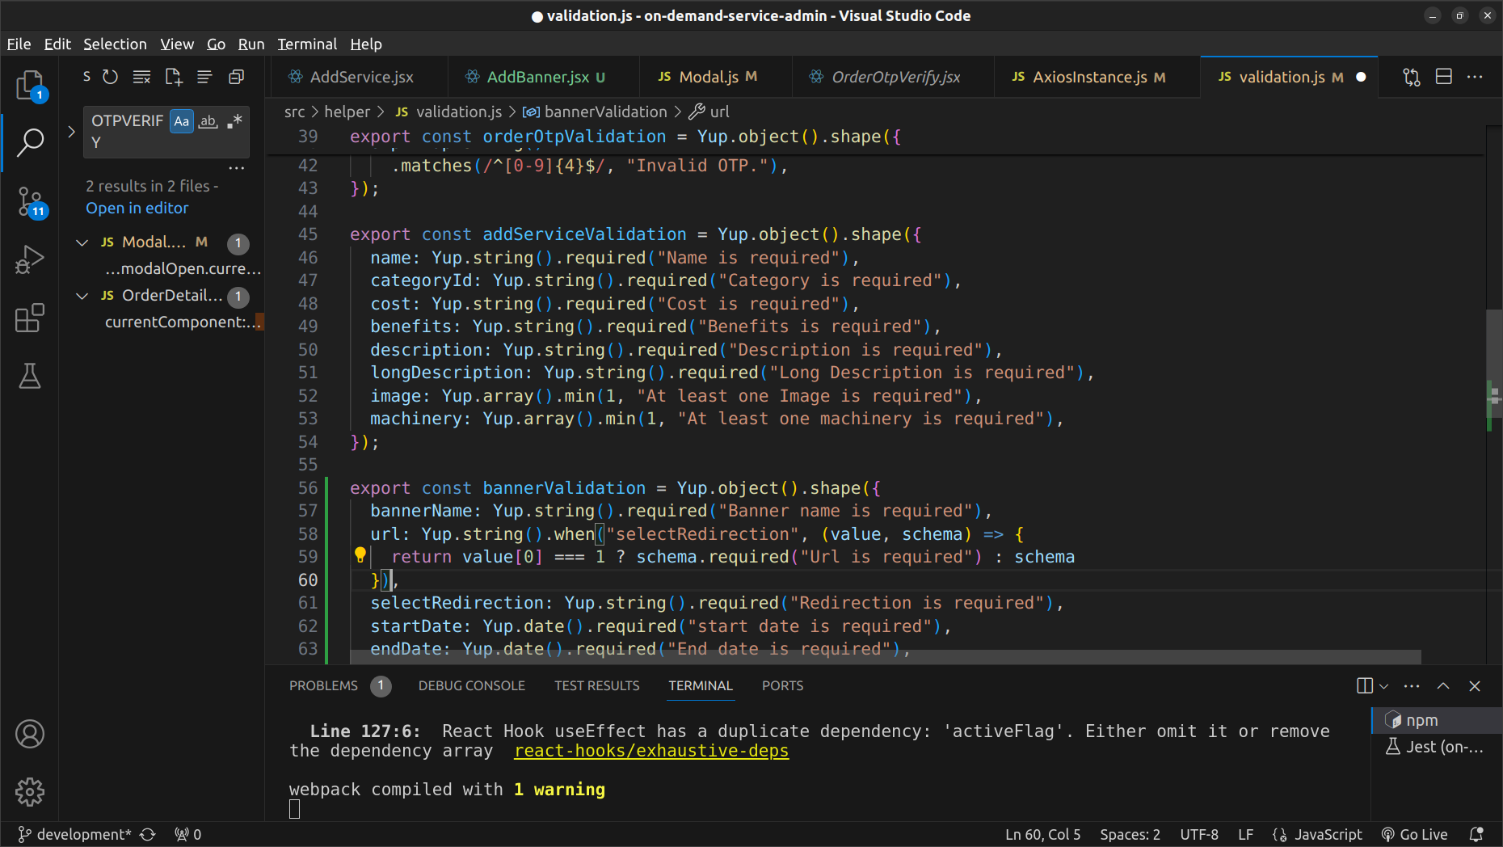1503x847 pixels.
Task: Click the Refresh search results icon
Action: pos(111,77)
